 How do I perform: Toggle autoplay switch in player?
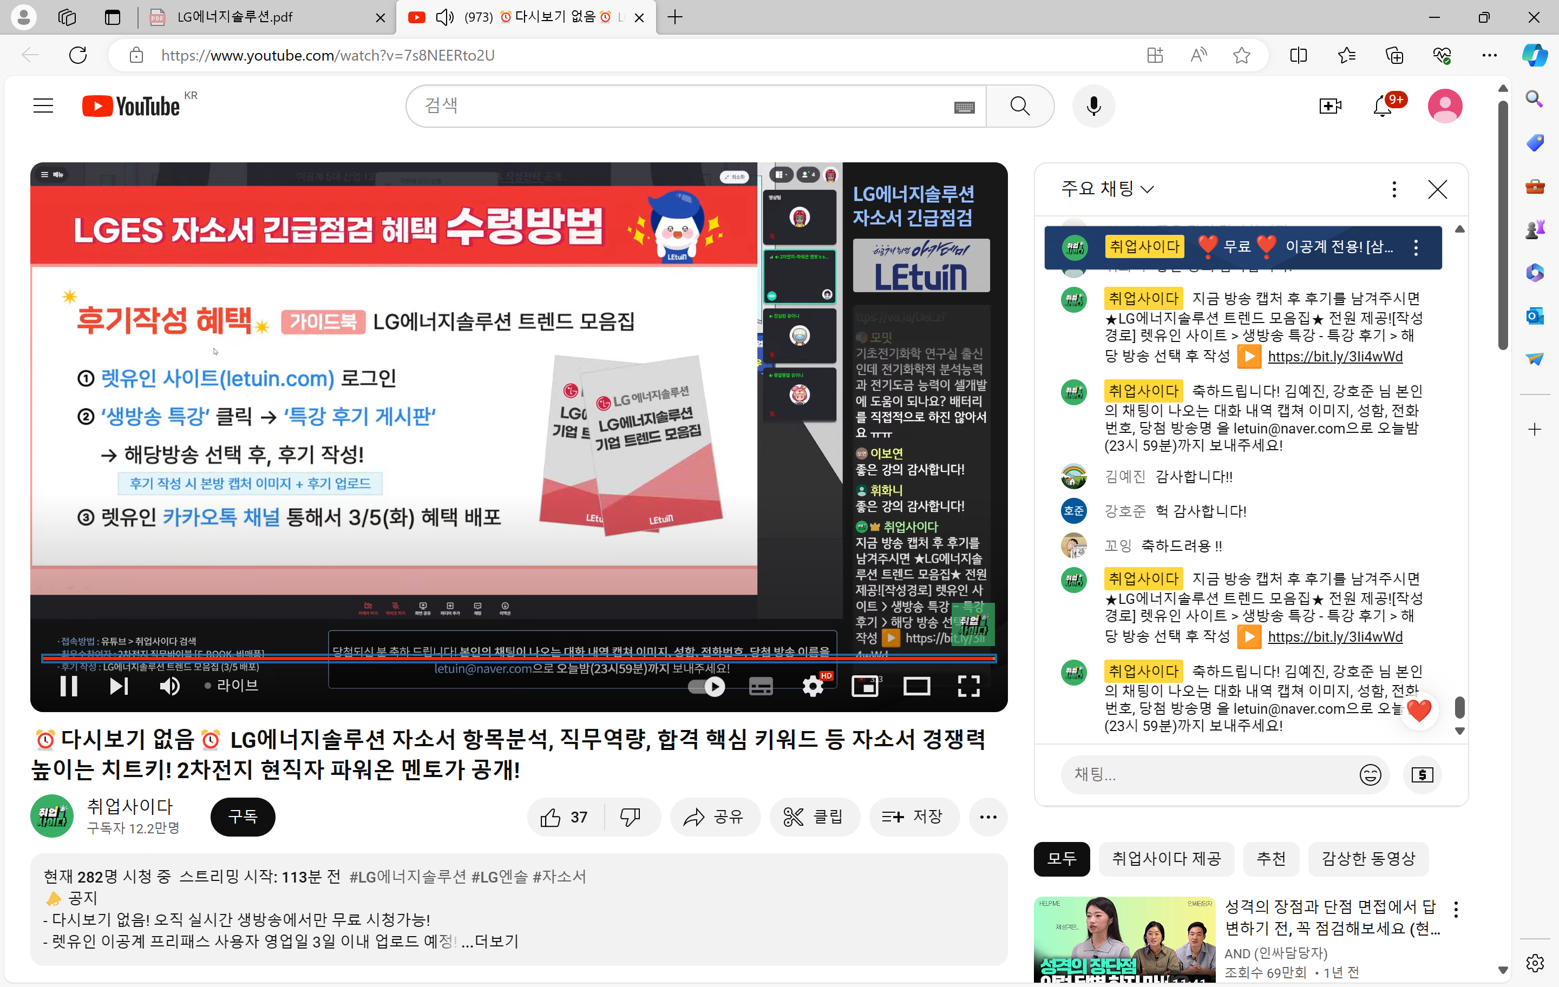(x=706, y=686)
